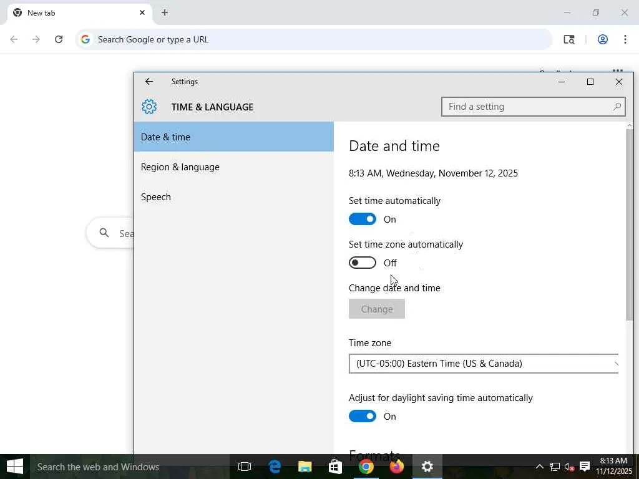639x479 pixels.
Task: Open the network icon in the tray
Action: pyautogui.click(x=554, y=467)
